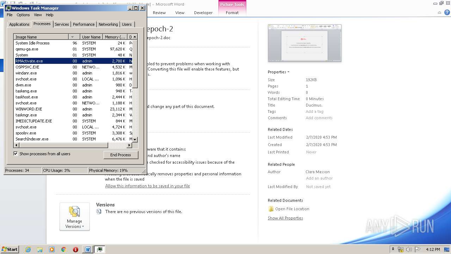Viewport: 451px width, 254px height.
Task: Select the Processes tab
Action: pyautogui.click(x=42, y=24)
